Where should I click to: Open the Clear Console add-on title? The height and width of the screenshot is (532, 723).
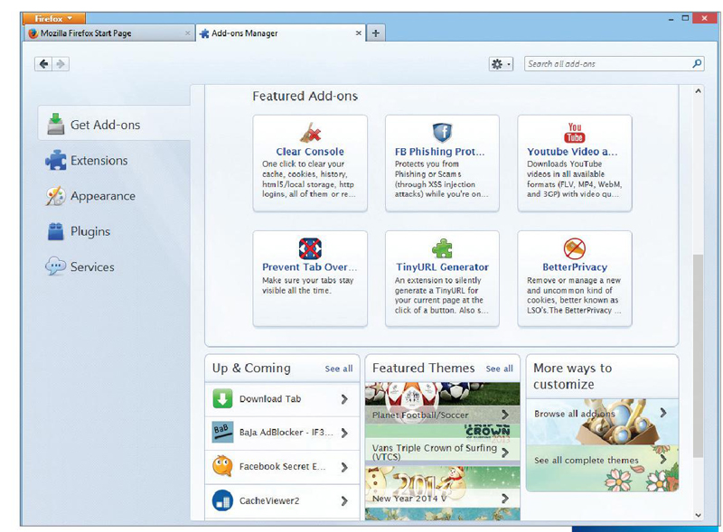pos(310,152)
